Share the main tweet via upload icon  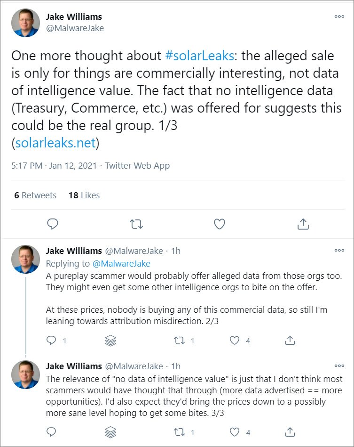[x=303, y=224]
